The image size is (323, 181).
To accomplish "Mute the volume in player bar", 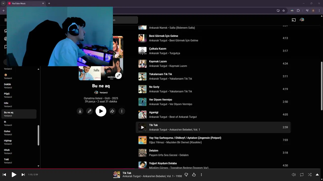I will coord(294,174).
